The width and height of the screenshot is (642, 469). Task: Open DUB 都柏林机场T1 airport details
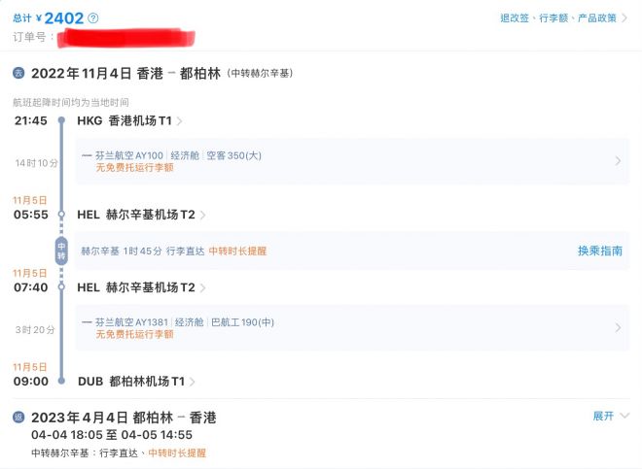[x=131, y=382]
